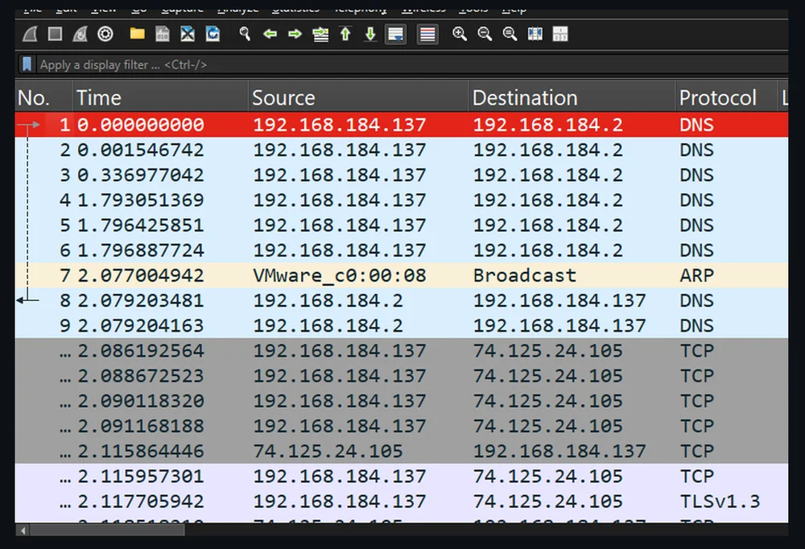805x549 pixels.
Task: Select packet 9 at time 2.079204163
Action: (x=402, y=326)
